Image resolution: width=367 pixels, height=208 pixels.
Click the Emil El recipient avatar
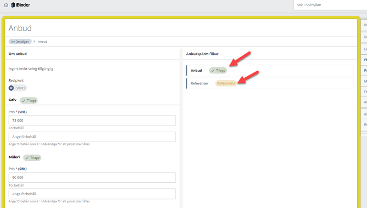click(11, 88)
